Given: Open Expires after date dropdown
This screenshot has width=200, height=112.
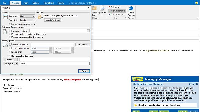Looking at the screenshot, I should pyautogui.click(x=50, y=52).
